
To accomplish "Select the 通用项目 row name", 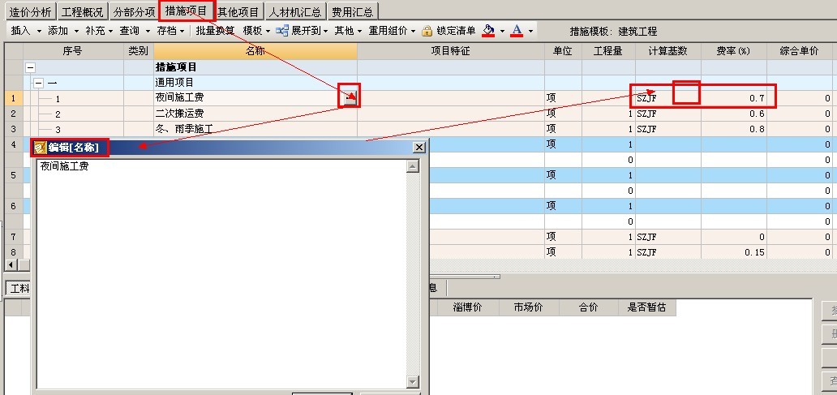I will [x=174, y=83].
